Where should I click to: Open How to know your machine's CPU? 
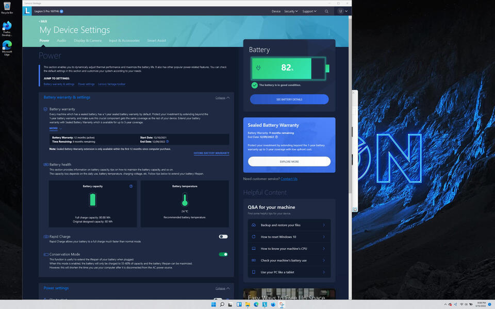pos(289,248)
